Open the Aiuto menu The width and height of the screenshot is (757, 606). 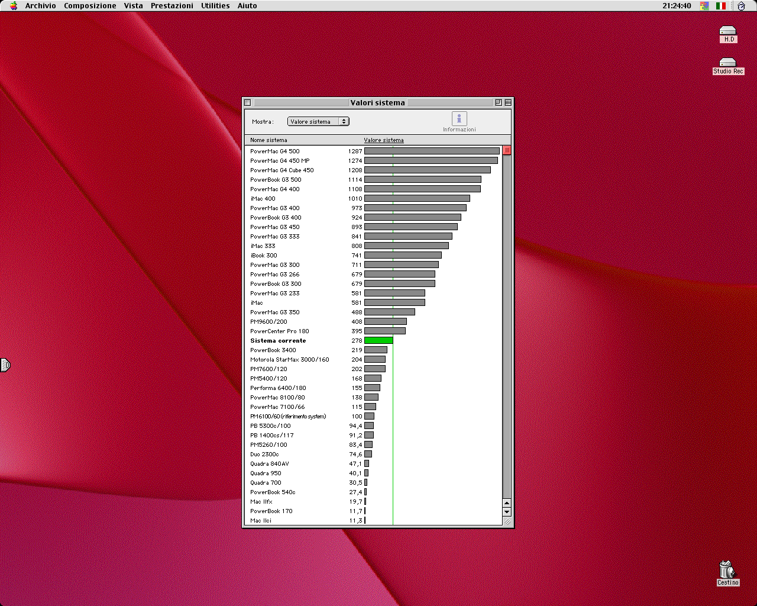247,6
